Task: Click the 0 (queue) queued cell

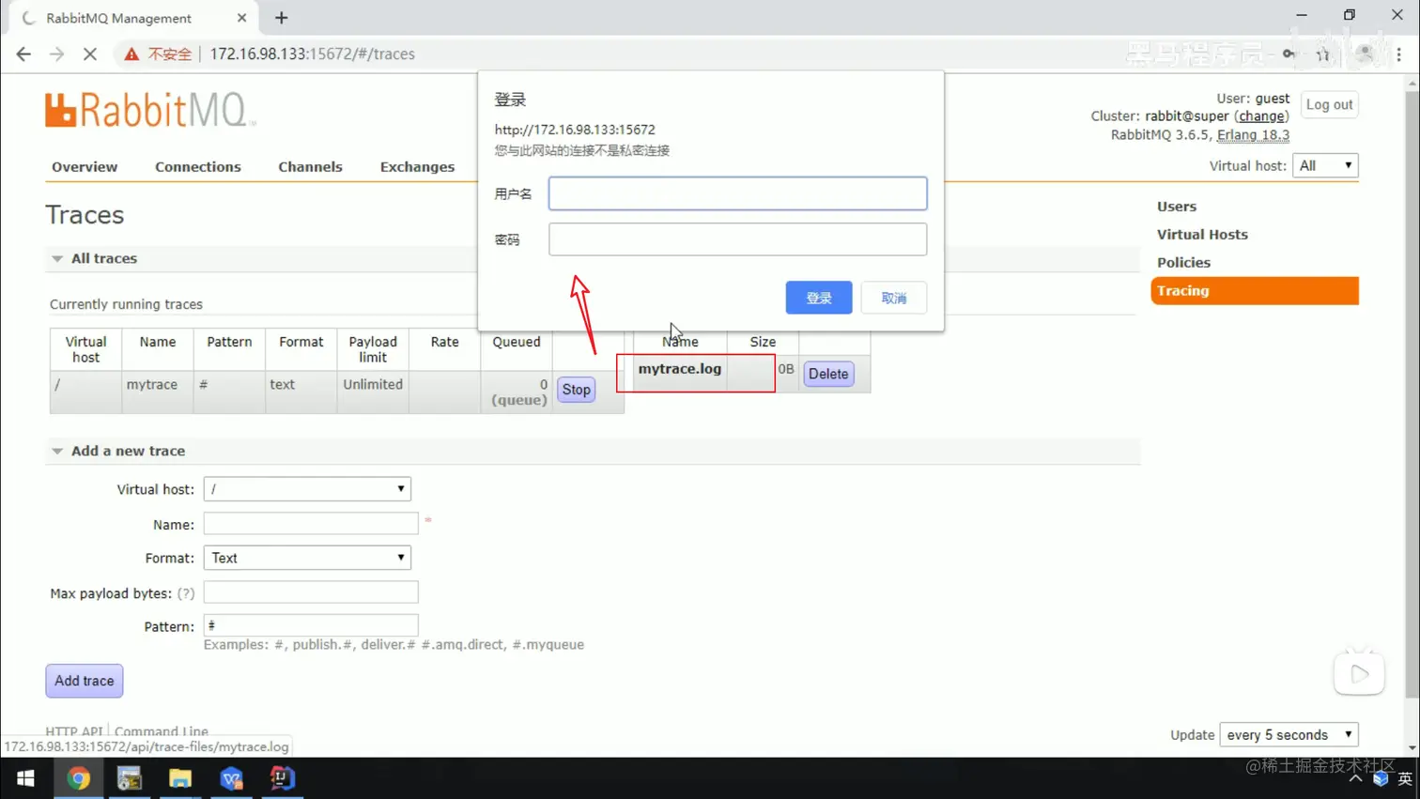Action: pos(518,392)
